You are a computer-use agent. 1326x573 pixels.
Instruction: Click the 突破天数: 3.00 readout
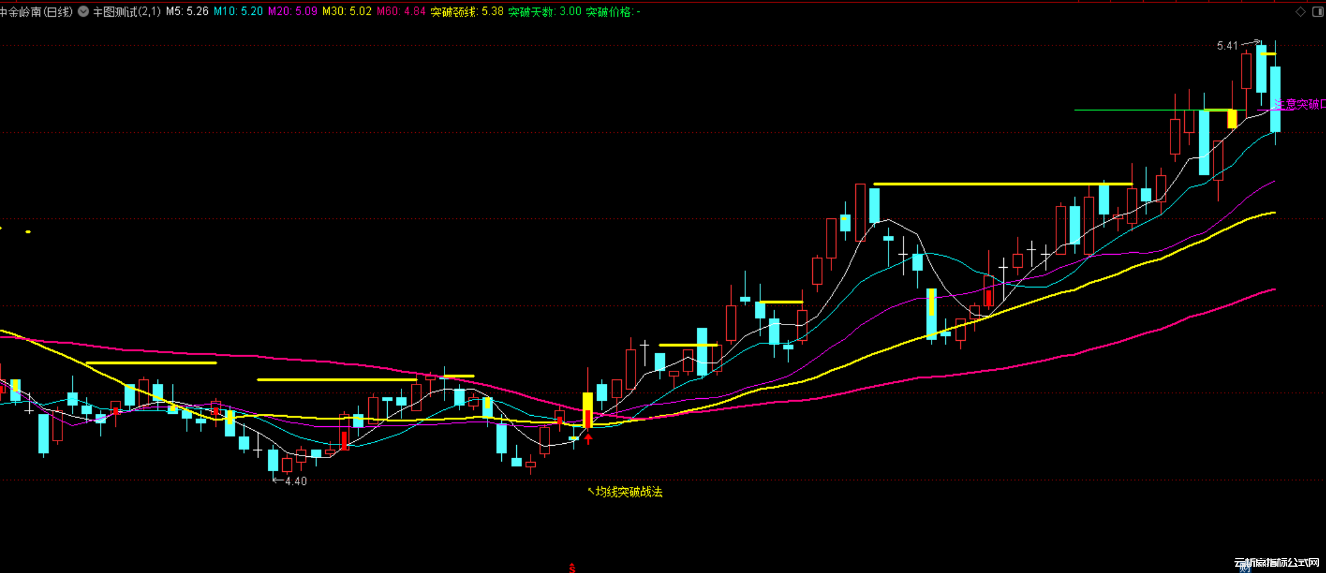(x=544, y=11)
